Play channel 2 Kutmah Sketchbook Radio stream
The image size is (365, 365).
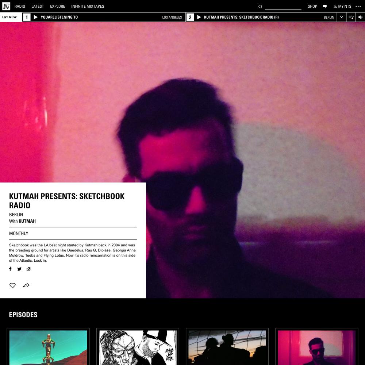coord(199,17)
